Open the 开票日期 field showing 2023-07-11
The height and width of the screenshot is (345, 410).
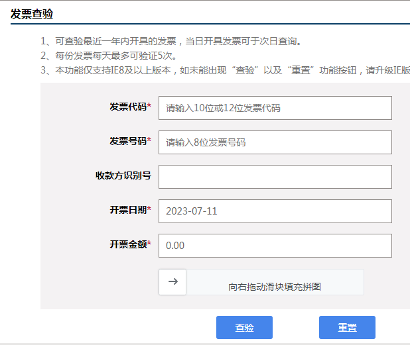pyautogui.click(x=275, y=211)
